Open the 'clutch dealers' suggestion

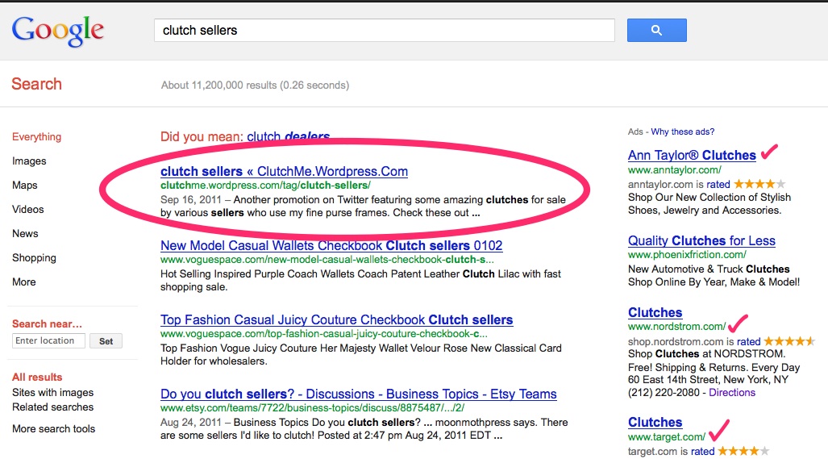tap(288, 137)
